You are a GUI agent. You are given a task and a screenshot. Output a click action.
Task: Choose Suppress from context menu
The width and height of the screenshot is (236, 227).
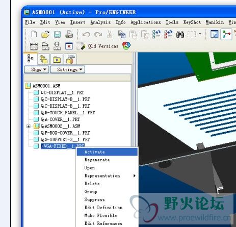pyautogui.click(x=107, y=199)
